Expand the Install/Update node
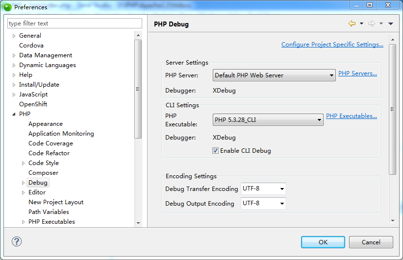The image size is (403, 260). 14,85
